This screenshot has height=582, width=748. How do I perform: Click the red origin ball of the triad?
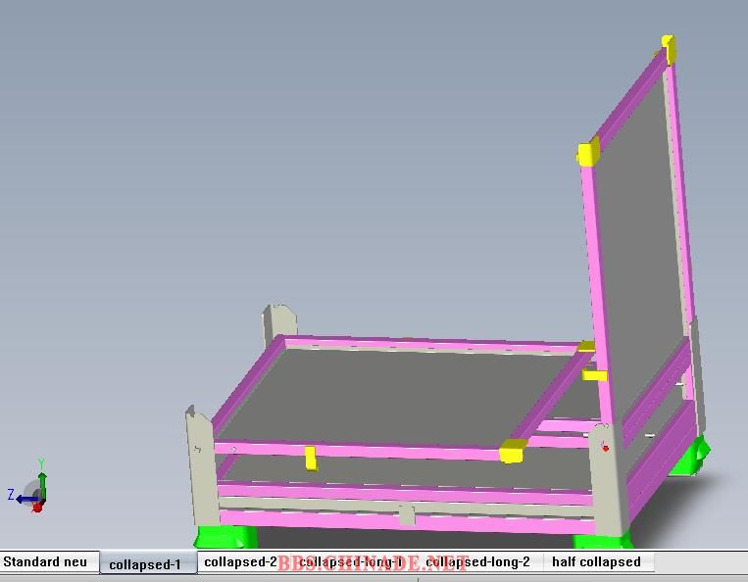(x=37, y=508)
